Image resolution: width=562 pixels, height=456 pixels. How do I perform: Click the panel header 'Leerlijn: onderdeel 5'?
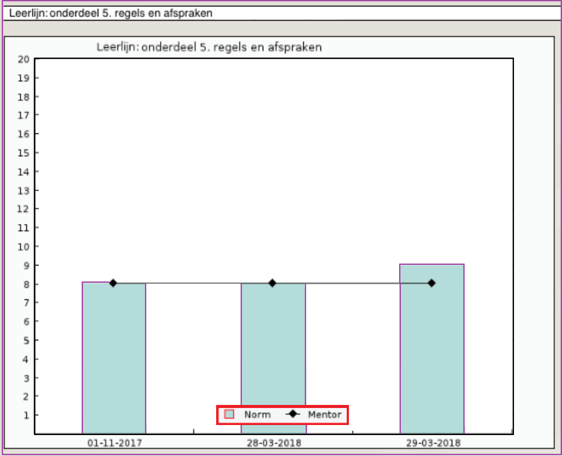click(111, 13)
